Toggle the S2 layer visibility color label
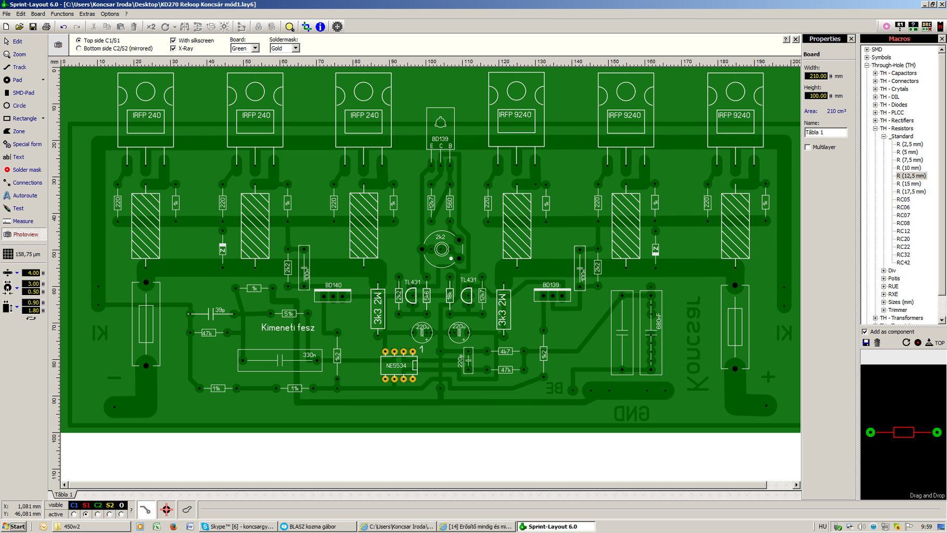The image size is (947, 533). tap(110, 505)
